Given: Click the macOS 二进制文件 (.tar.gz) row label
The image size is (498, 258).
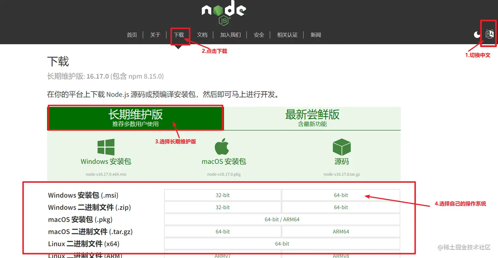Looking at the screenshot, I should coord(90,232).
